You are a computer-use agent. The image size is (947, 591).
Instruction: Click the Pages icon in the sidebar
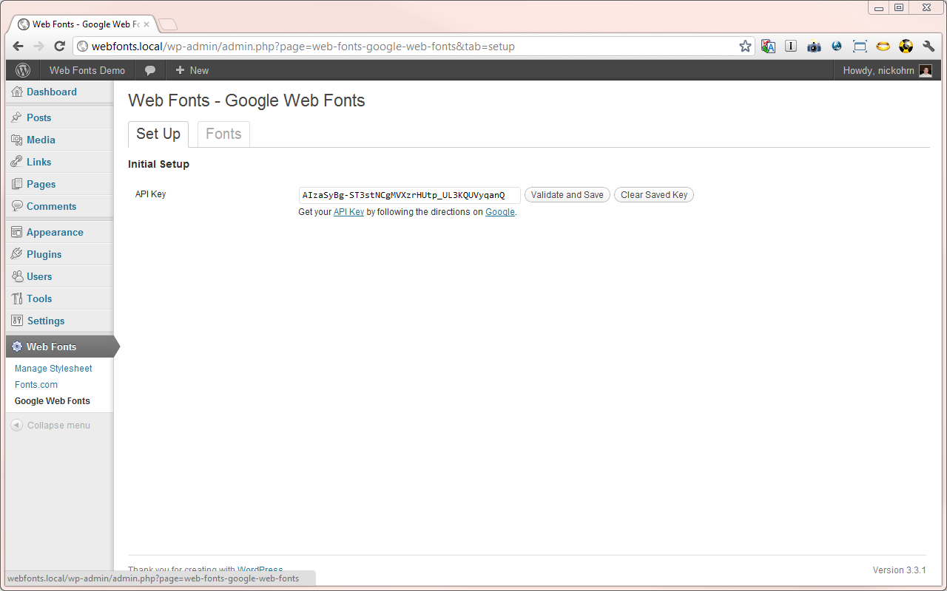pyautogui.click(x=17, y=184)
